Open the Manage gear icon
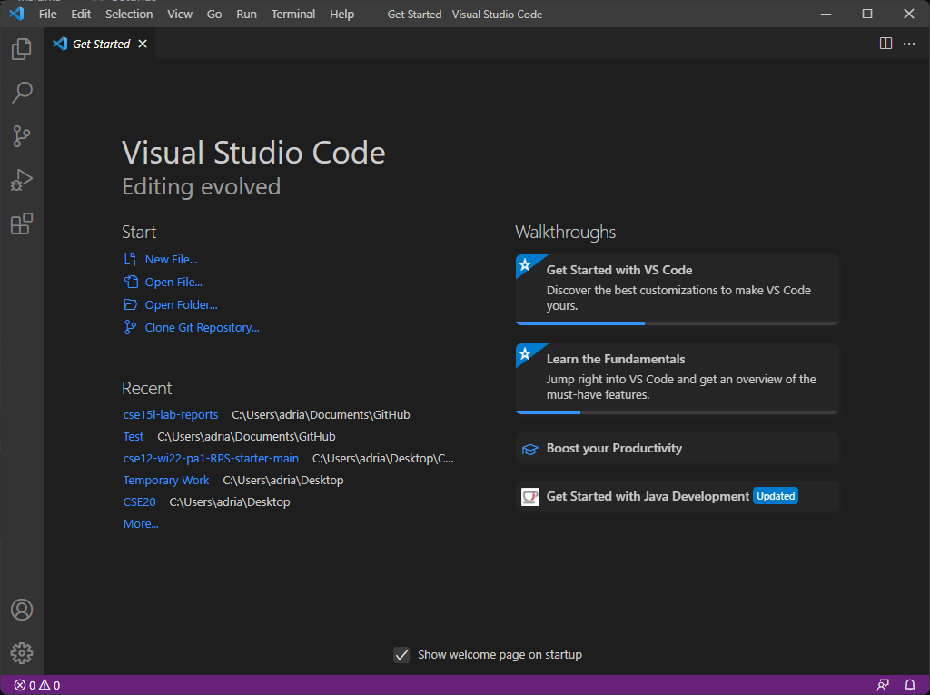Image resolution: width=930 pixels, height=695 pixels. (x=22, y=653)
